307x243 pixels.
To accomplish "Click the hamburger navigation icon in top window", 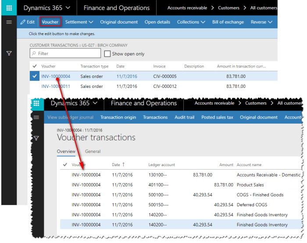I will 9,22.
